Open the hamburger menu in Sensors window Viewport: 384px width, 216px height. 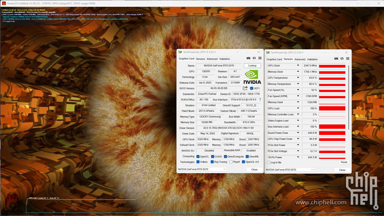tap(348, 59)
